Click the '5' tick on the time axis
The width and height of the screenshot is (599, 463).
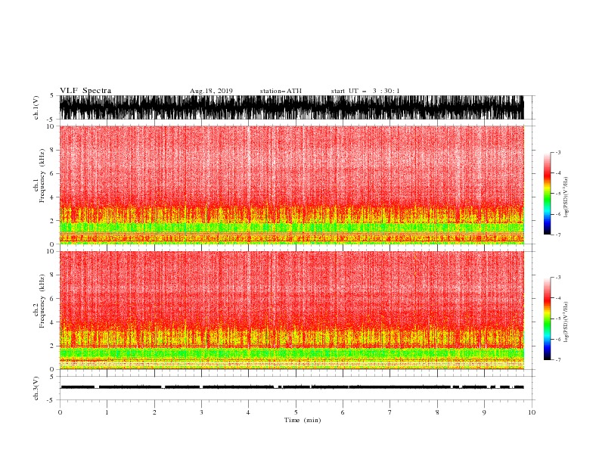296,412
